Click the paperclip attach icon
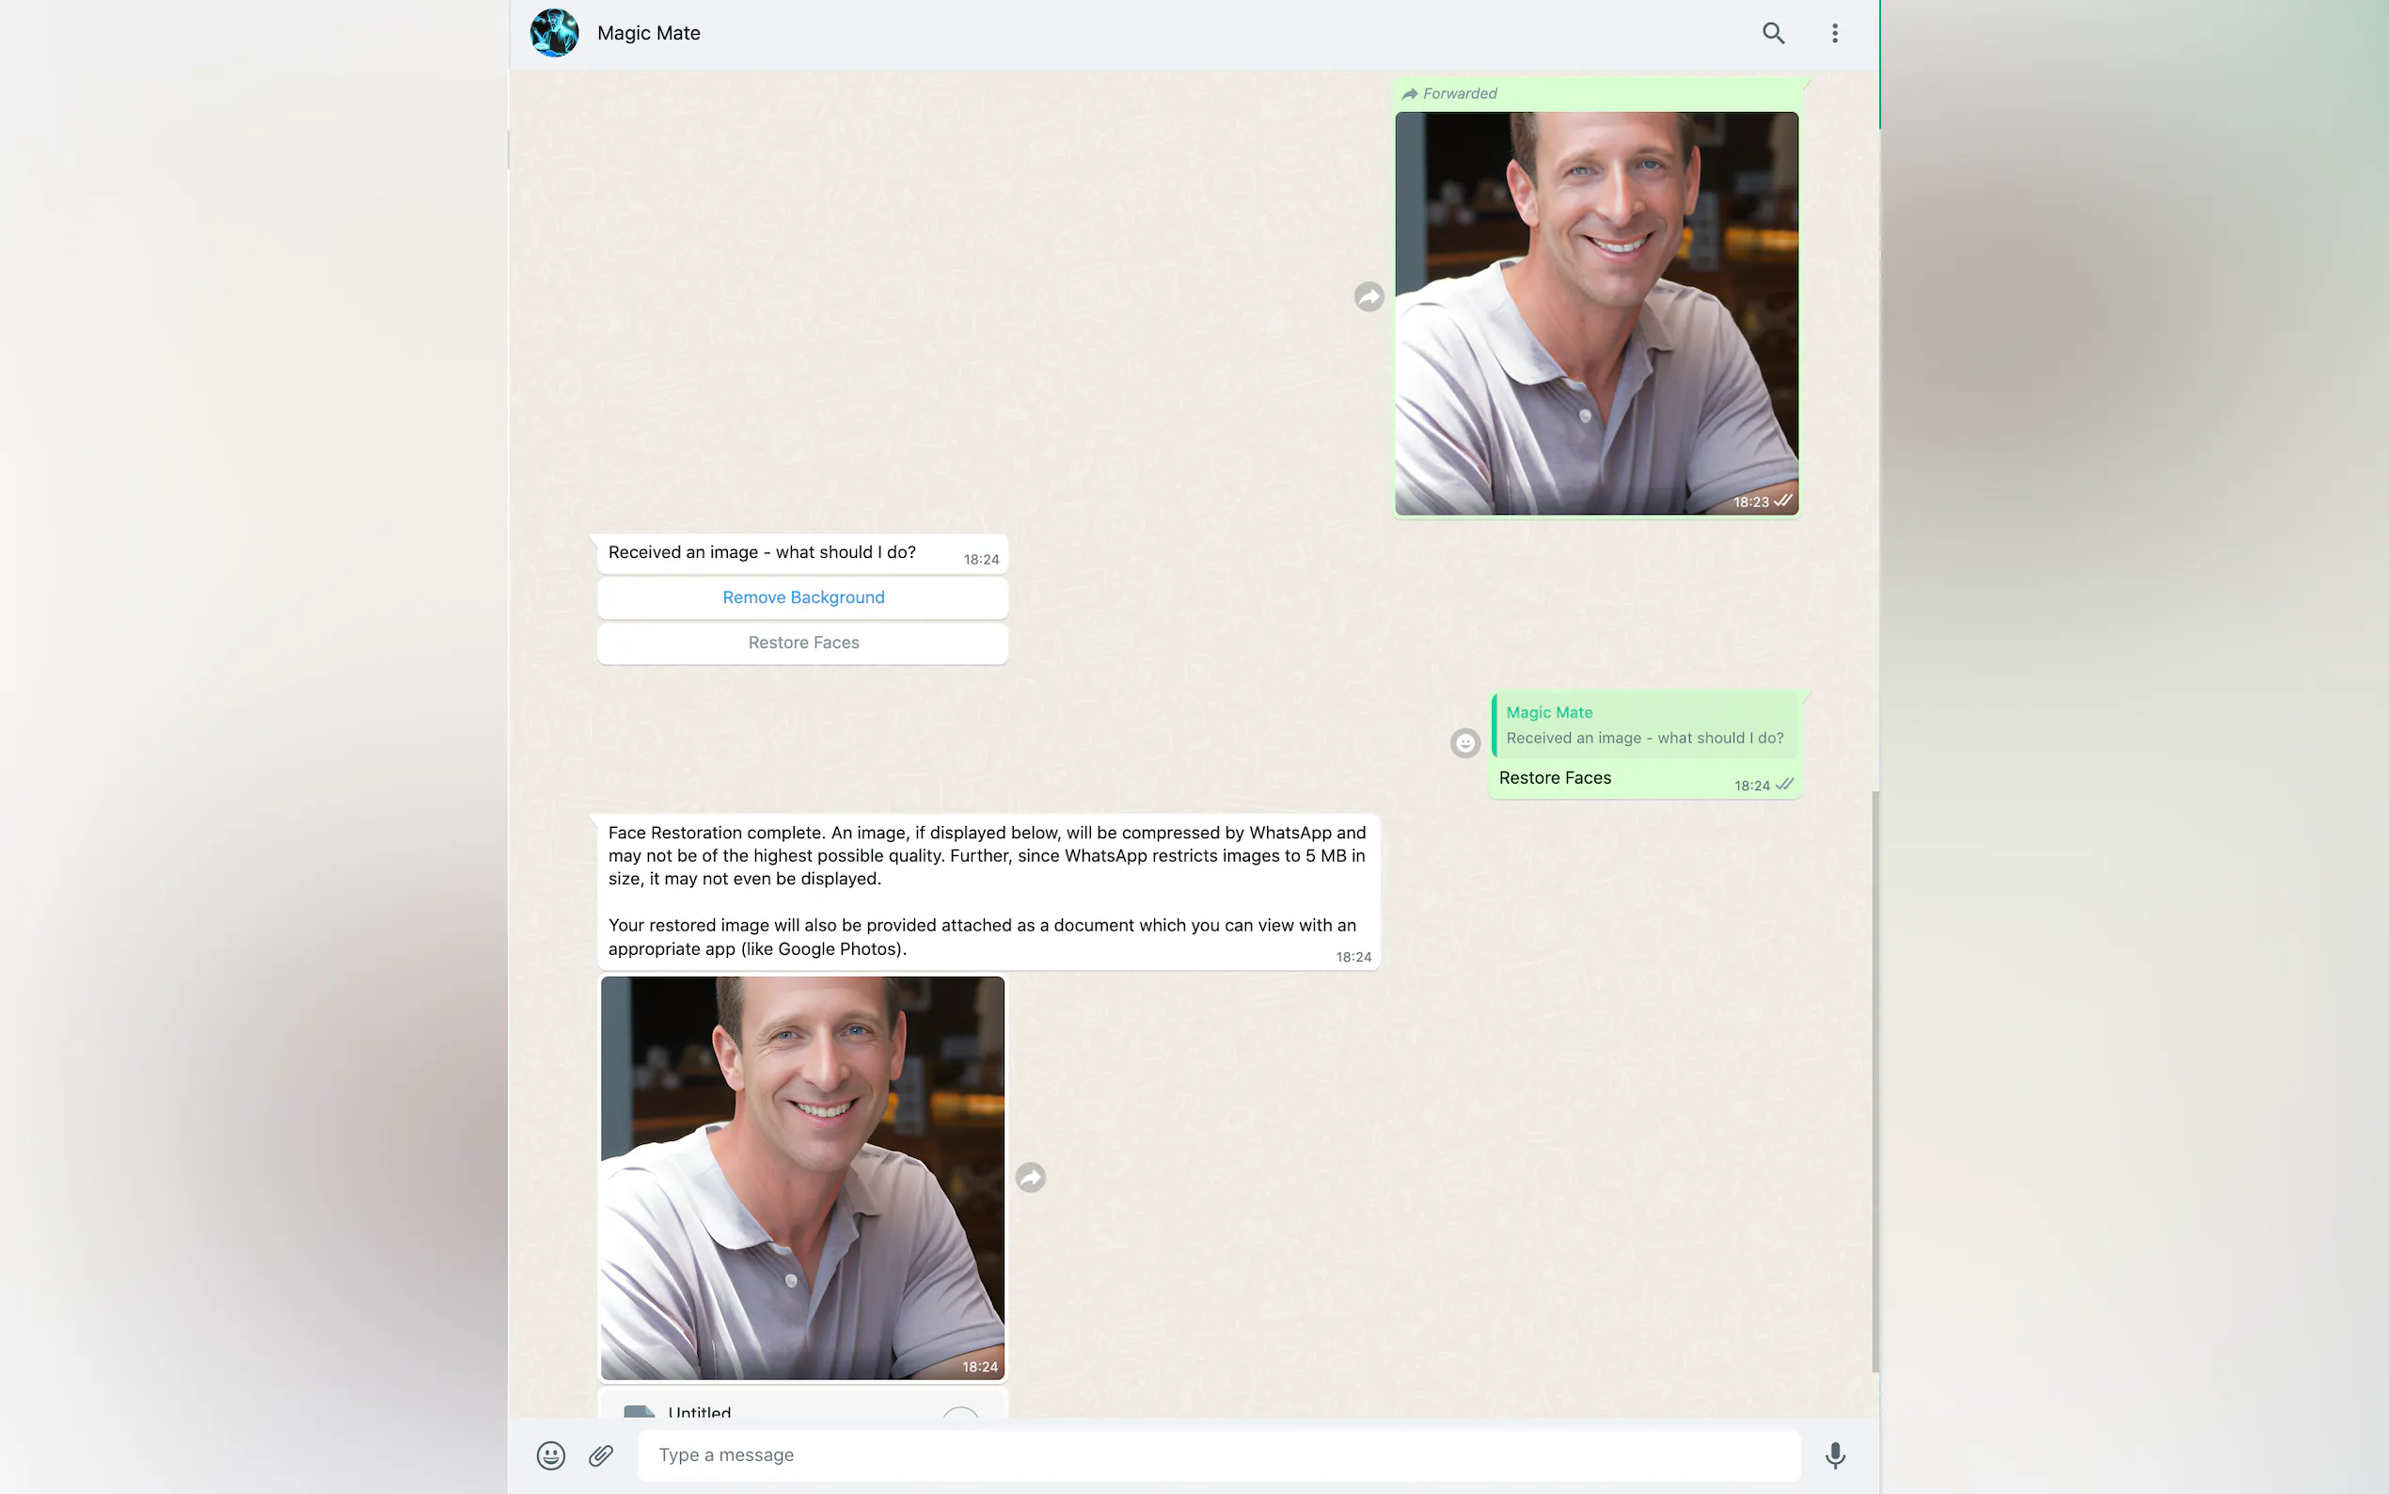The image size is (2389, 1494). coord(600,1454)
